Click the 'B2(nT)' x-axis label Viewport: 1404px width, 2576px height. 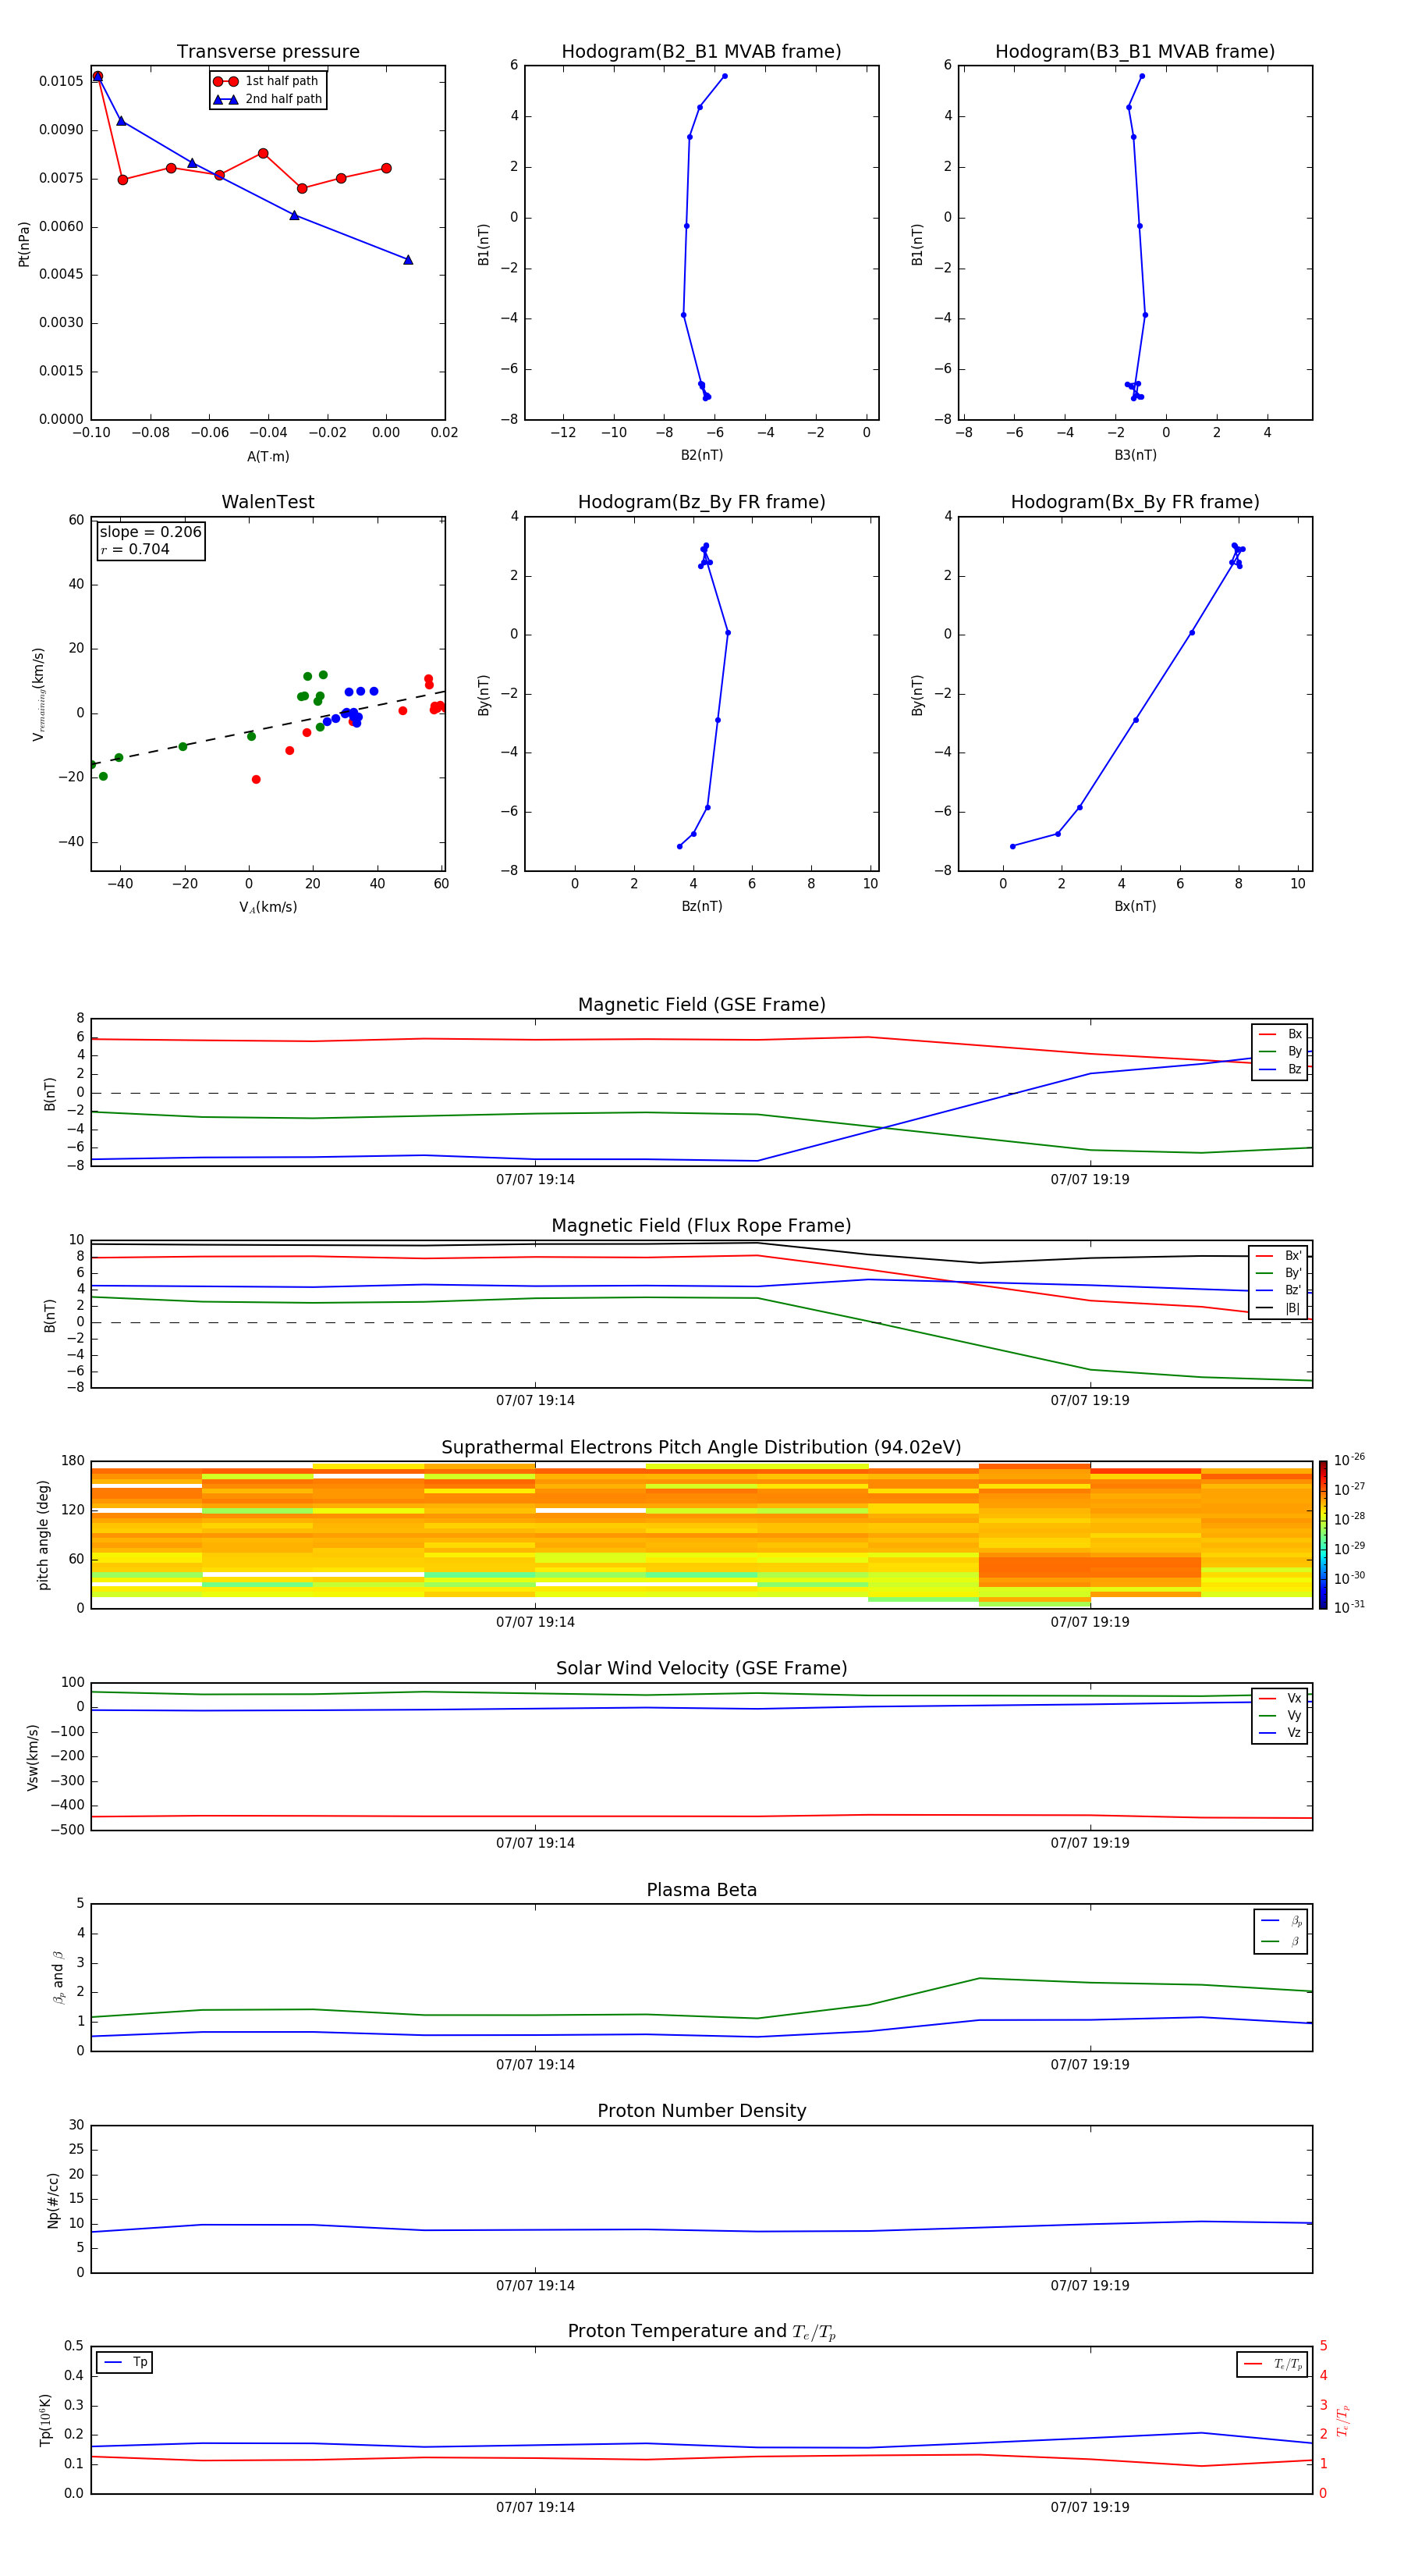pyautogui.click(x=701, y=455)
